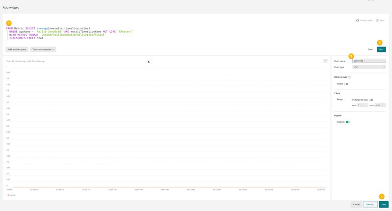Click the Y Axis Min field

click(362, 105)
